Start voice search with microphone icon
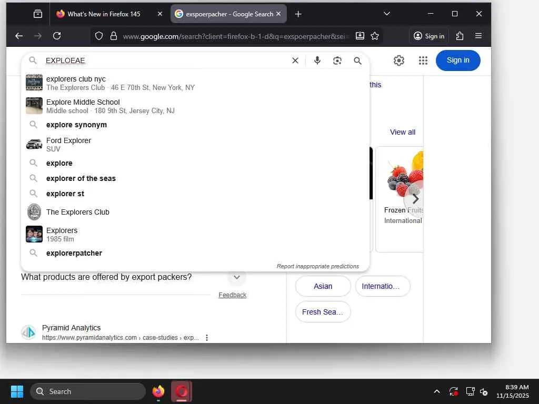 point(317,60)
